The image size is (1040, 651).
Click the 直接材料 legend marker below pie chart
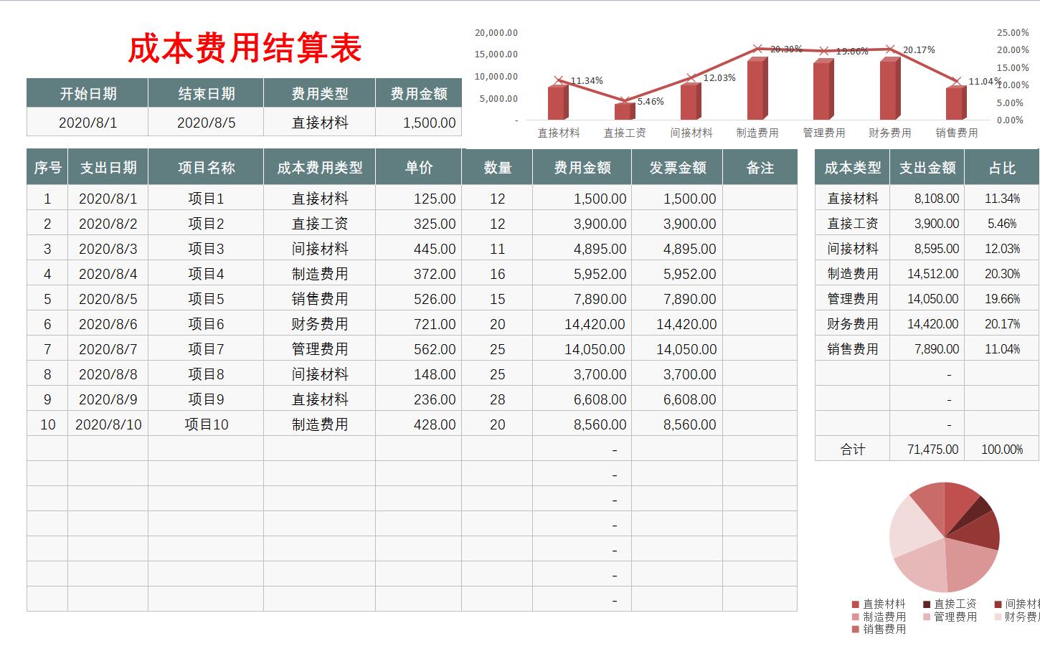coord(855,604)
